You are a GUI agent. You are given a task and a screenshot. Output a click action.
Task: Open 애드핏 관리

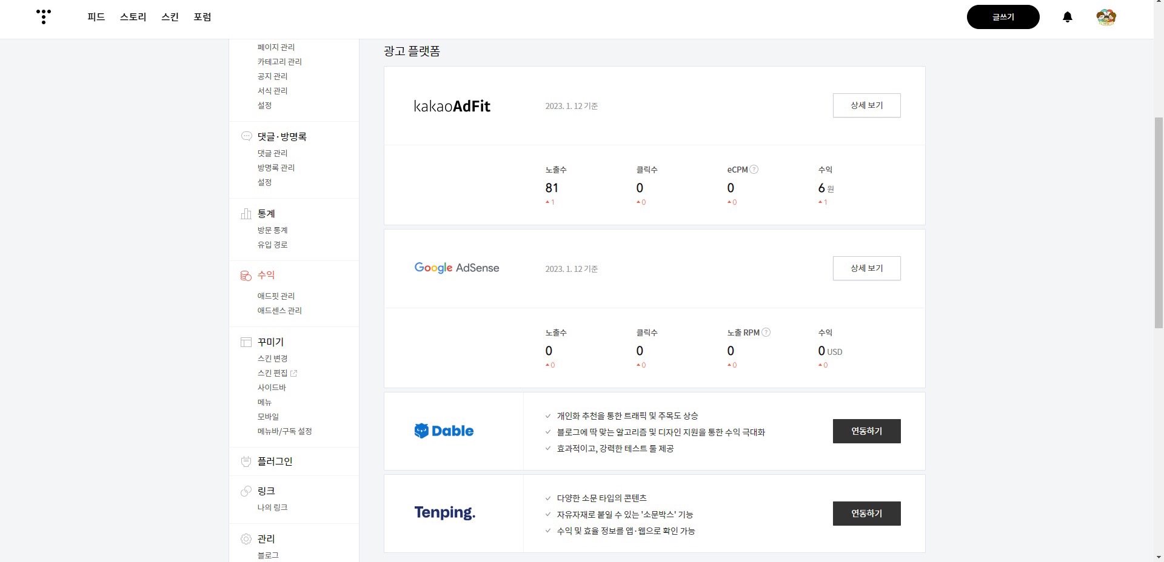coord(276,296)
